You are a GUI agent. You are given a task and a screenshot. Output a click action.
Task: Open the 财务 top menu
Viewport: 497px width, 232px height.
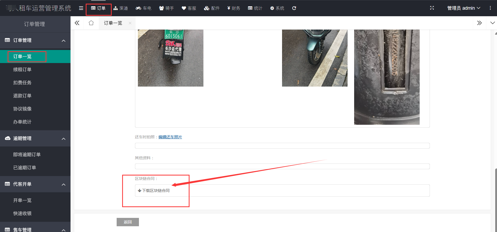tap(234, 8)
